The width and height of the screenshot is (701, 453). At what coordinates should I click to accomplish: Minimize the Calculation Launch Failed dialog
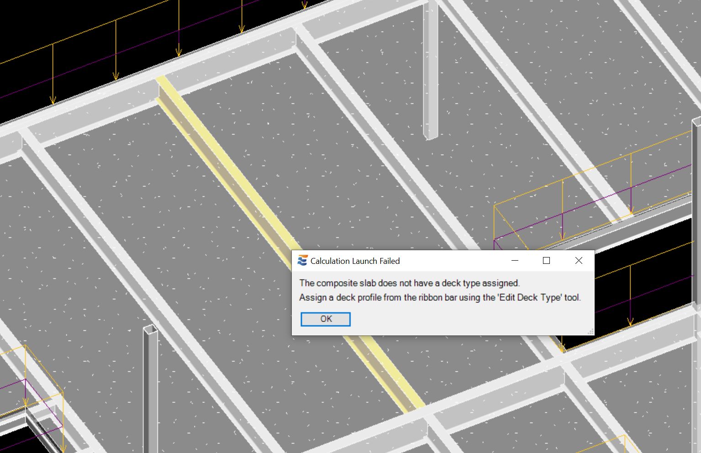[x=515, y=261]
